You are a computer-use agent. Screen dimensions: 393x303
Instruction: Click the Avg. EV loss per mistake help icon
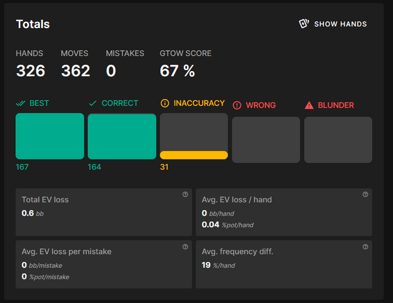pyautogui.click(x=185, y=247)
